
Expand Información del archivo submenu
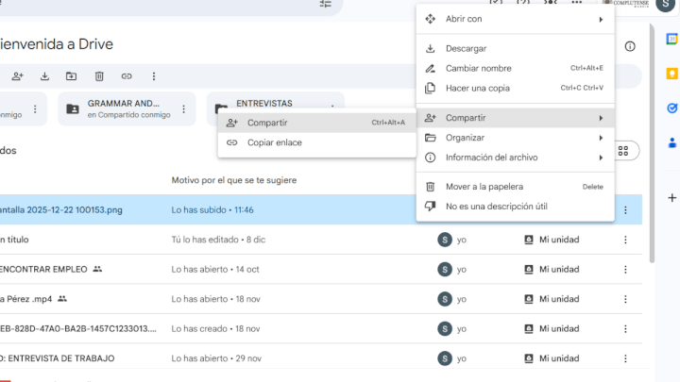(516, 158)
